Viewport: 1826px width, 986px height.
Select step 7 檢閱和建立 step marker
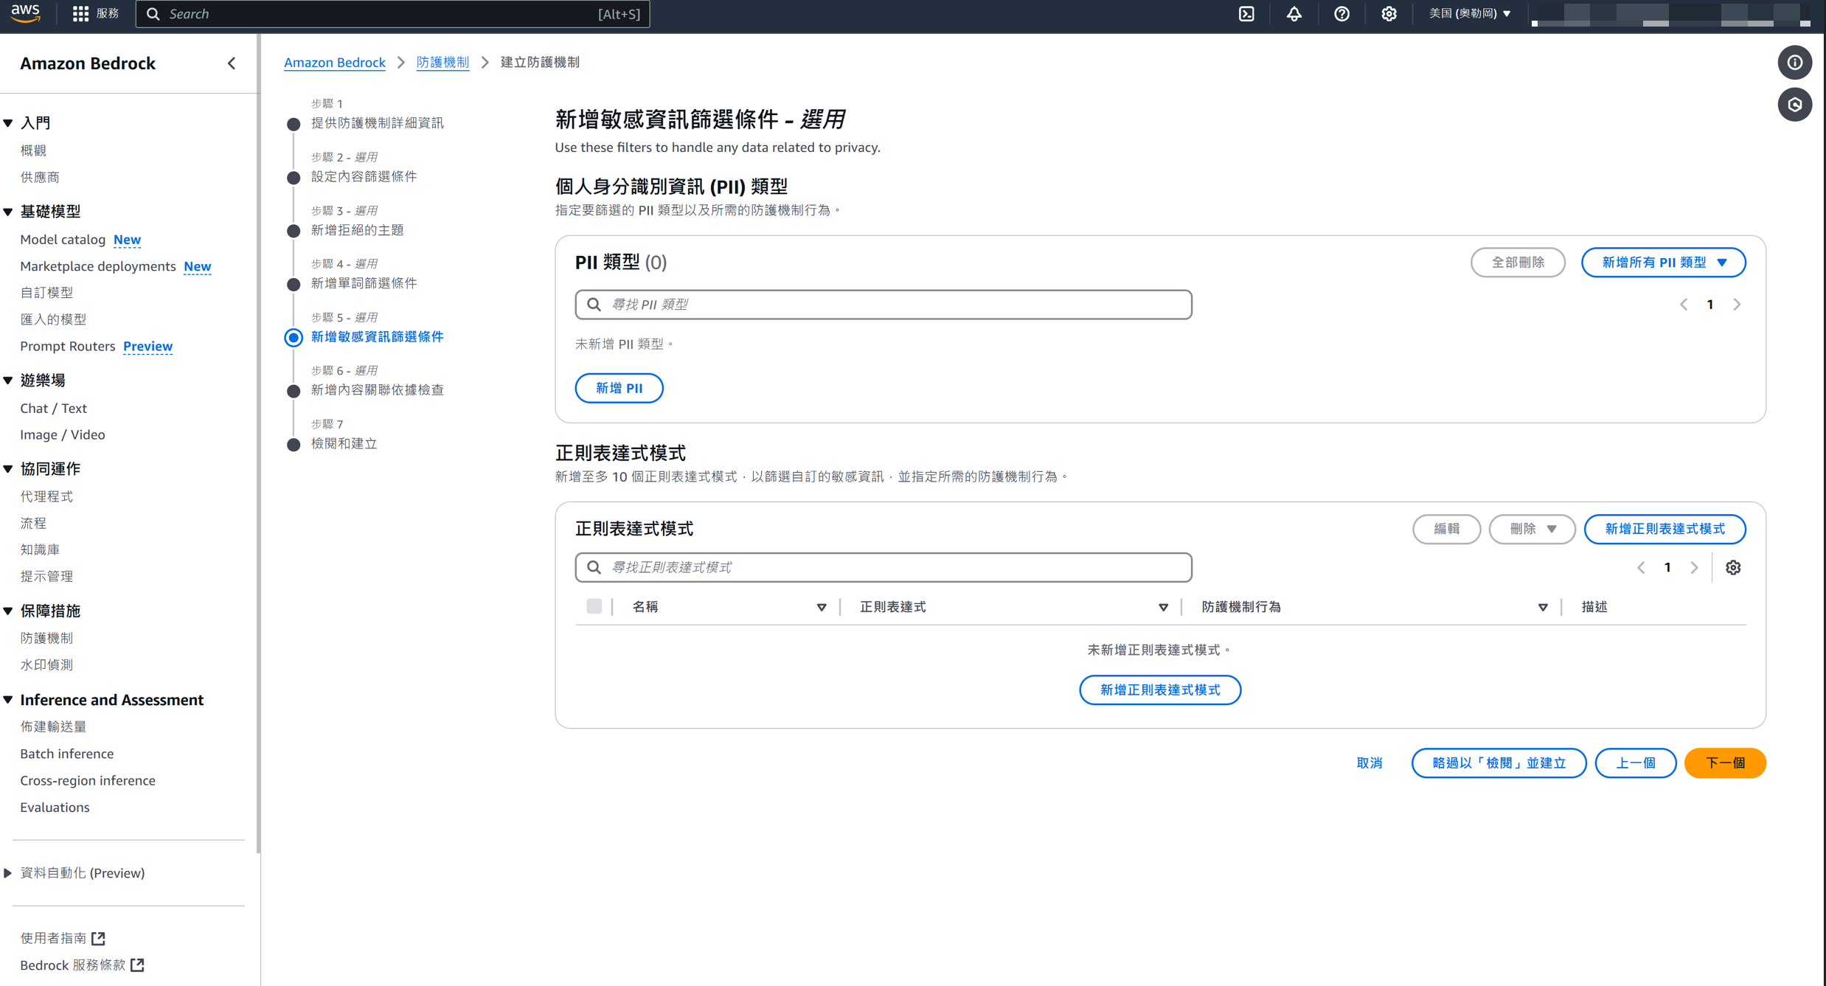click(x=294, y=444)
